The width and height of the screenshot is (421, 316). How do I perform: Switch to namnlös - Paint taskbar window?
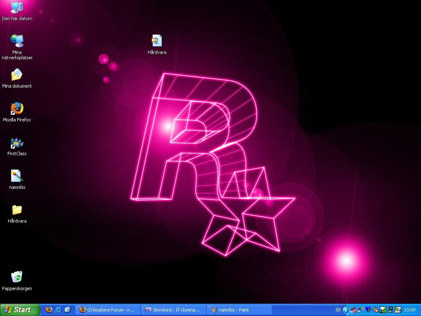point(240,310)
